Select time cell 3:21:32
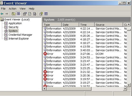 pyautogui.click(x=87, y=72)
